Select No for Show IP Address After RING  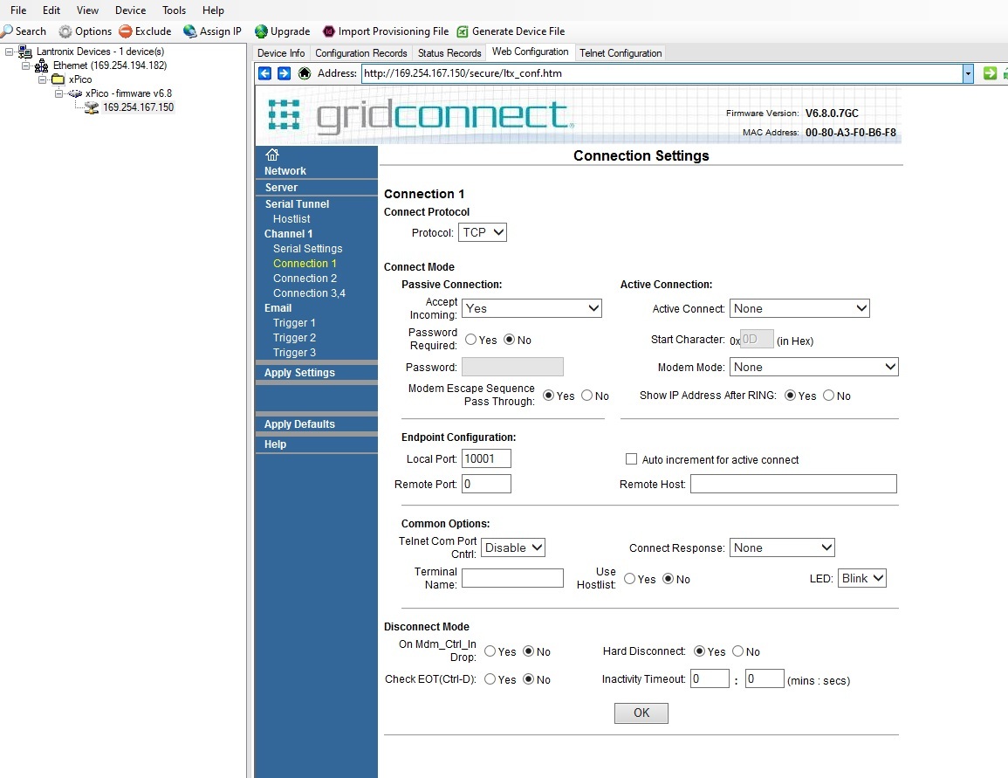tap(828, 396)
